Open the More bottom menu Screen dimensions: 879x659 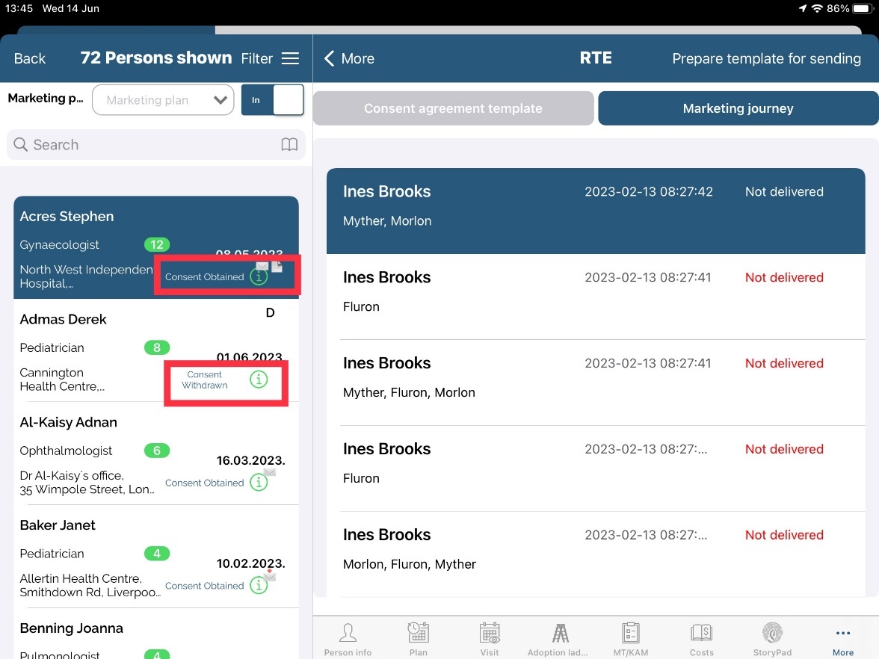pyautogui.click(x=842, y=637)
